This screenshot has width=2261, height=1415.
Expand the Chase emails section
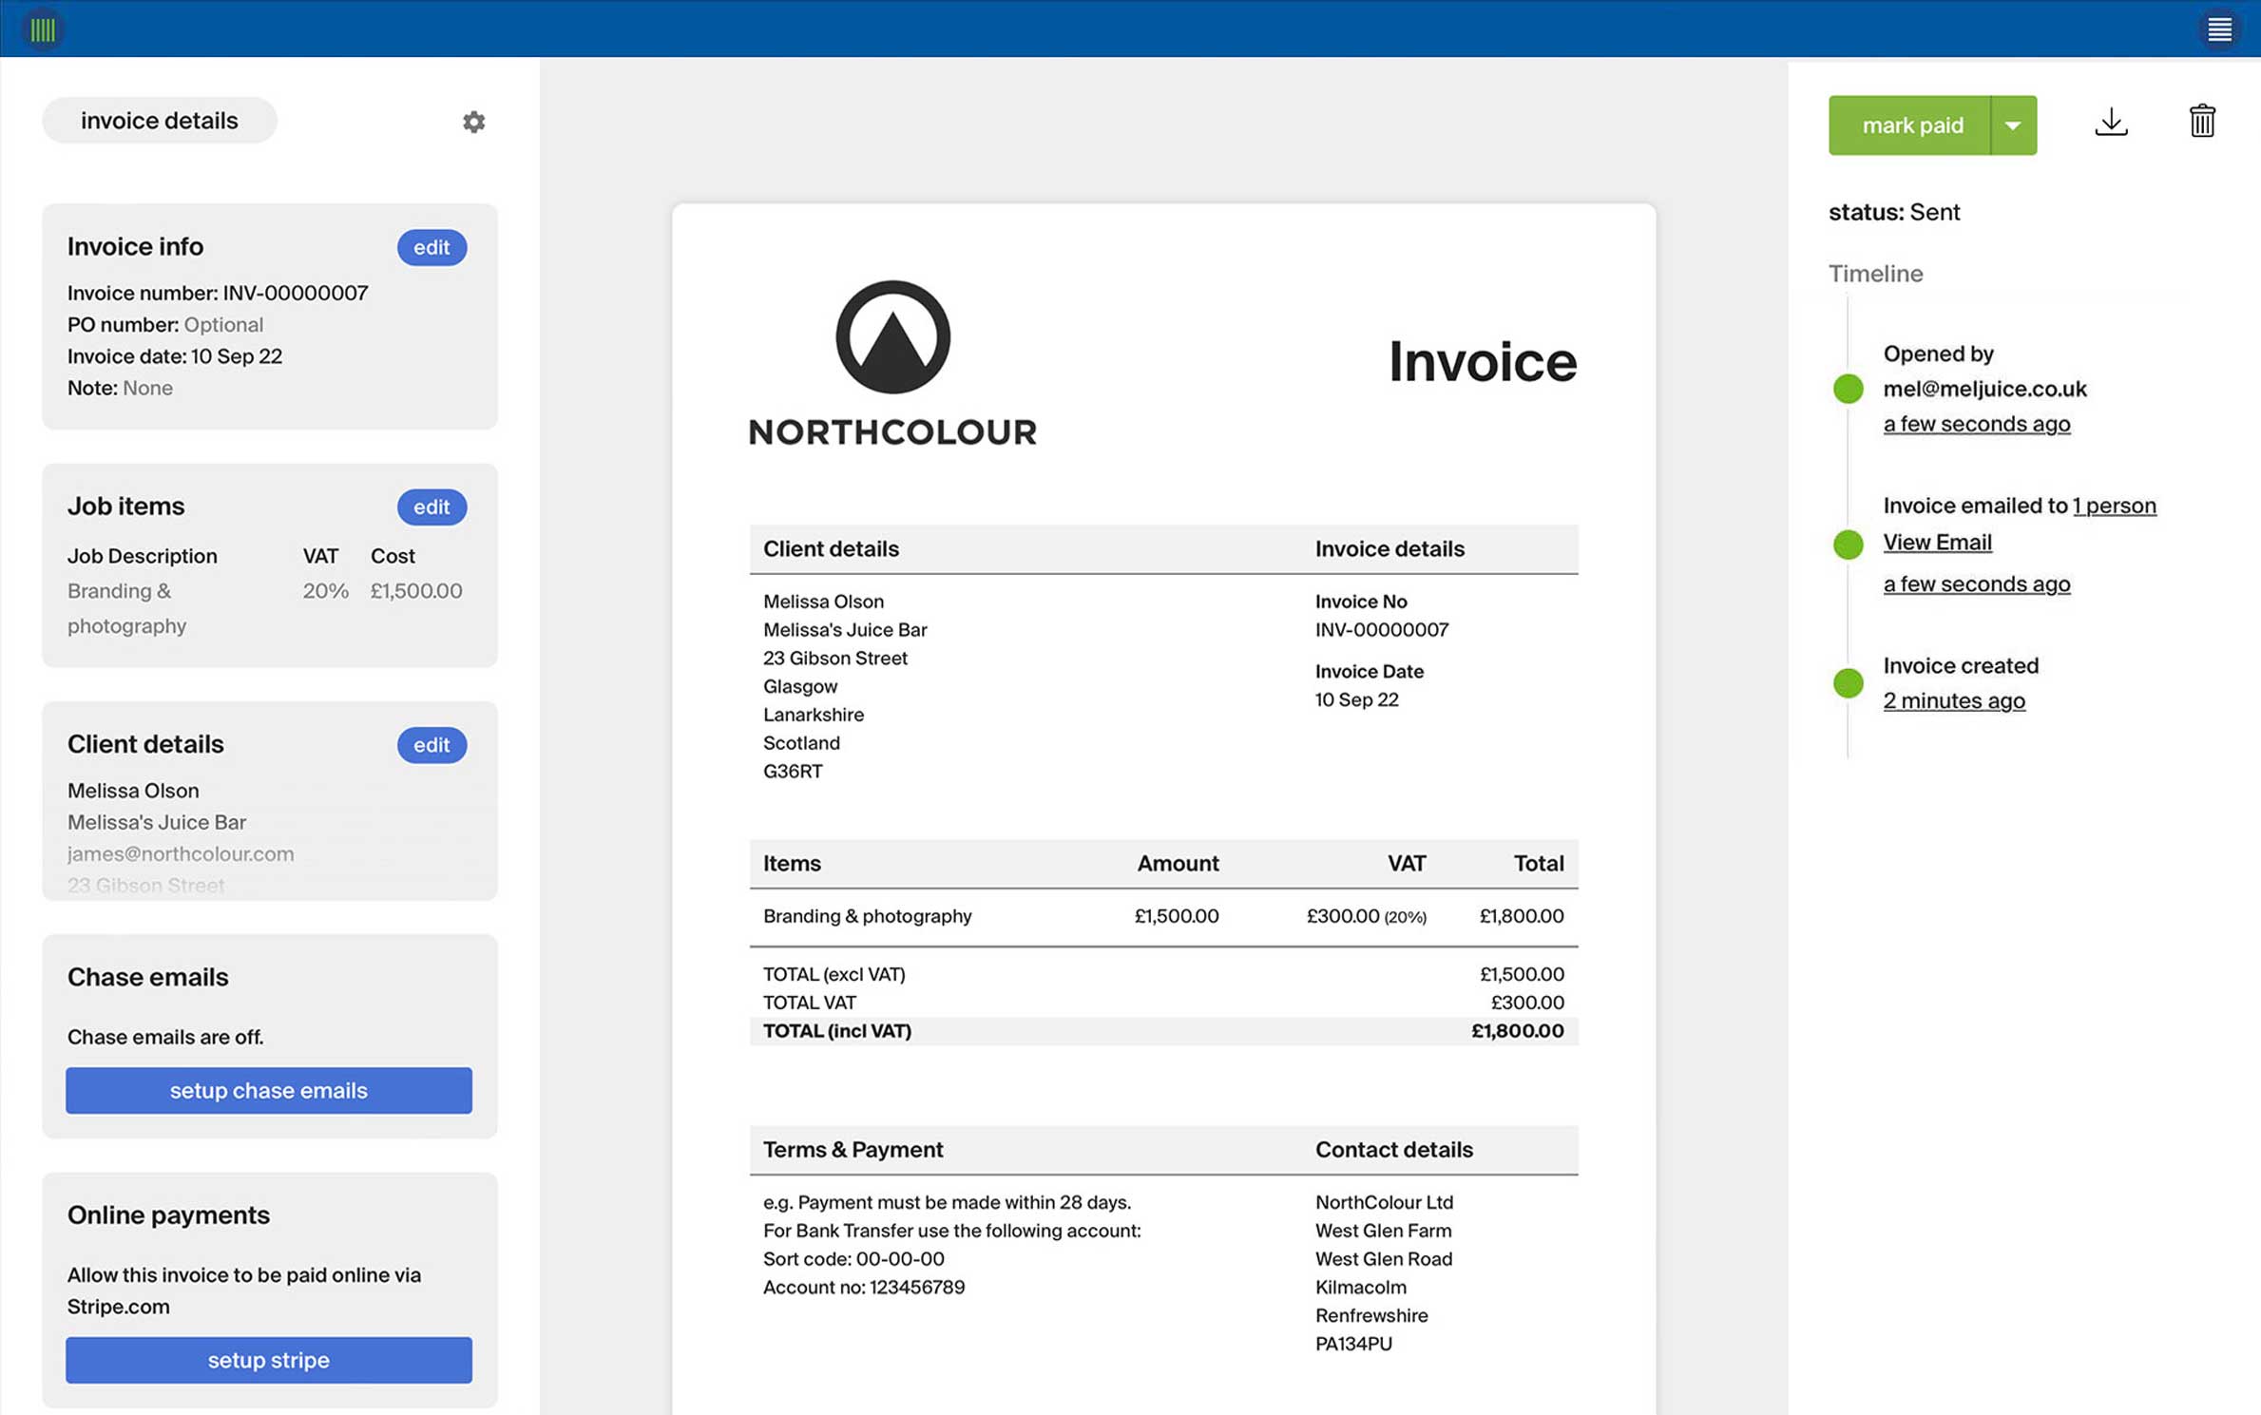(146, 976)
